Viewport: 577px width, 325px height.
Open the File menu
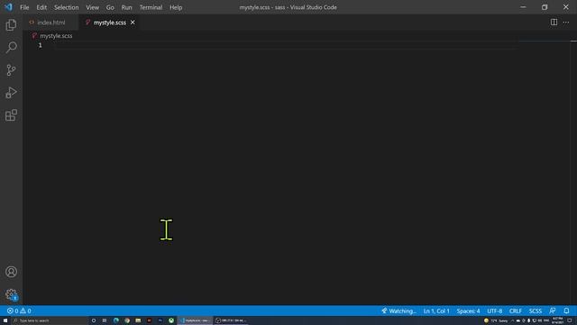click(x=24, y=7)
